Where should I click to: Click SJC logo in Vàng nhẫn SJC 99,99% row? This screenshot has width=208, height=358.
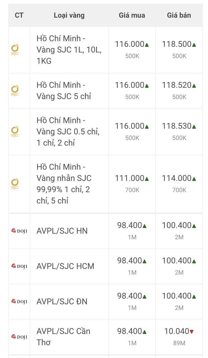pos(15,184)
